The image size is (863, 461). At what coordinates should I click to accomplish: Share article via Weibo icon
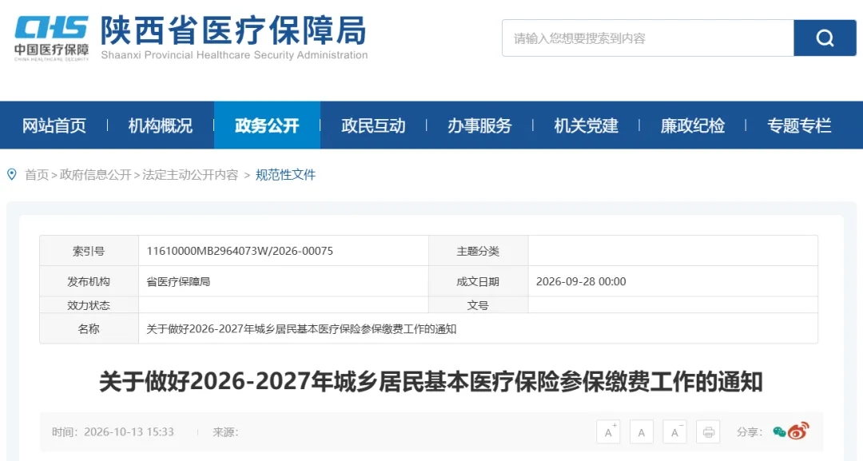tap(798, 431)
